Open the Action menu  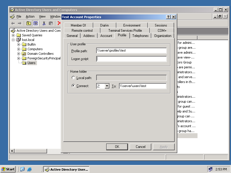[30, 16]
